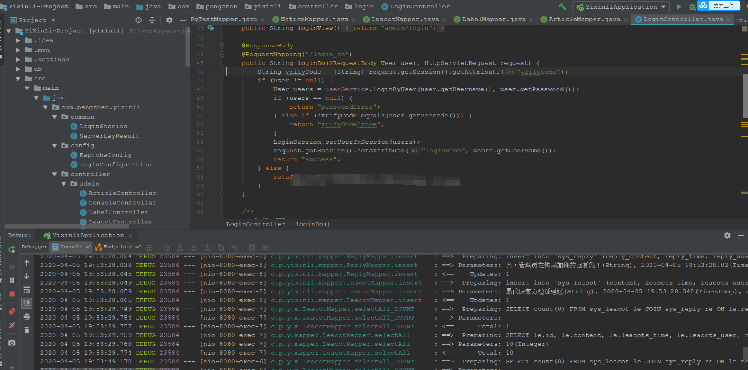Collapse the controller package in project tree
Screen dimensions: 748x370
[55, 174]
